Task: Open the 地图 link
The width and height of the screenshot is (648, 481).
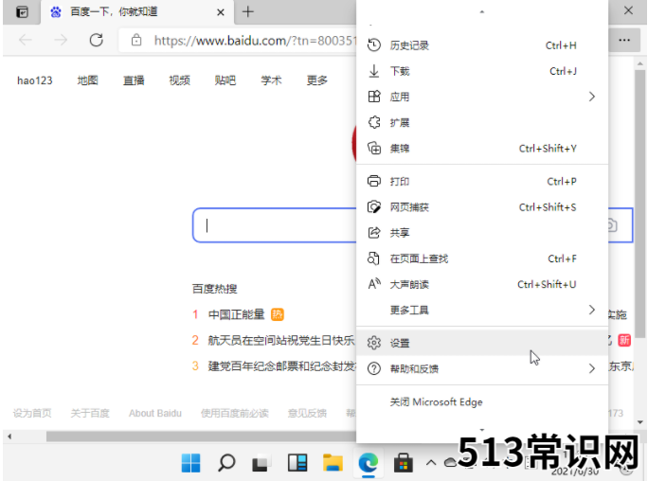Action: tap(87, 80)
